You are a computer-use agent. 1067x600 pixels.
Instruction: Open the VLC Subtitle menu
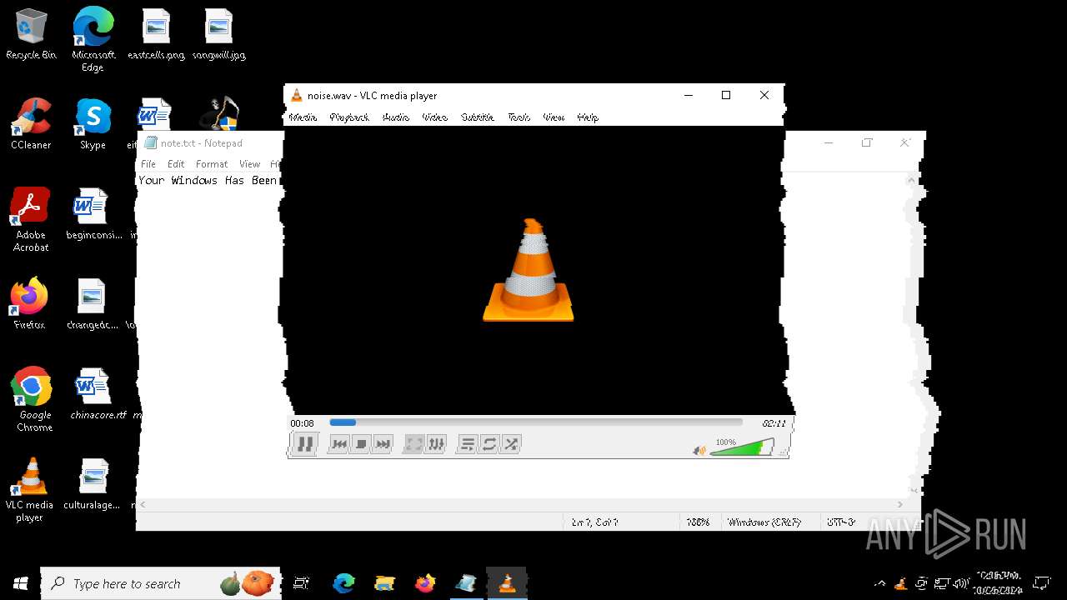coord(478,117)
